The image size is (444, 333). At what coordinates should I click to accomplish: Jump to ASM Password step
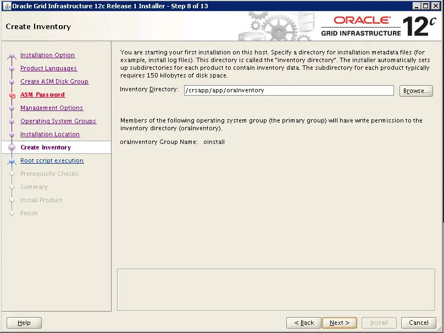43,95
